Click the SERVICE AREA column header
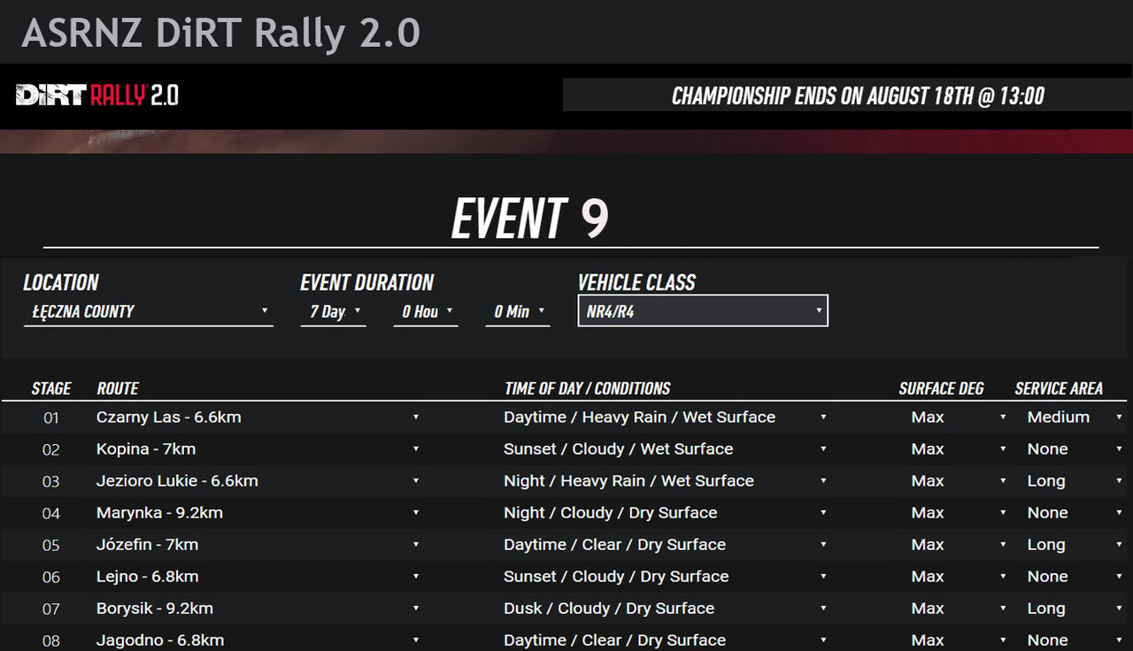 pos(1059,388)
